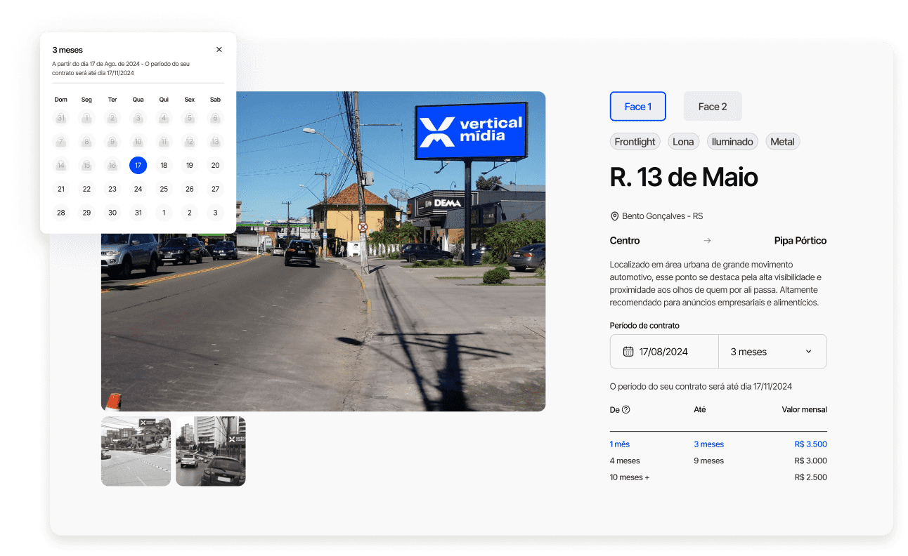Click the help icon next to De
The width and height of the screenshot is (908, 556).
click(x=626, y=410)
